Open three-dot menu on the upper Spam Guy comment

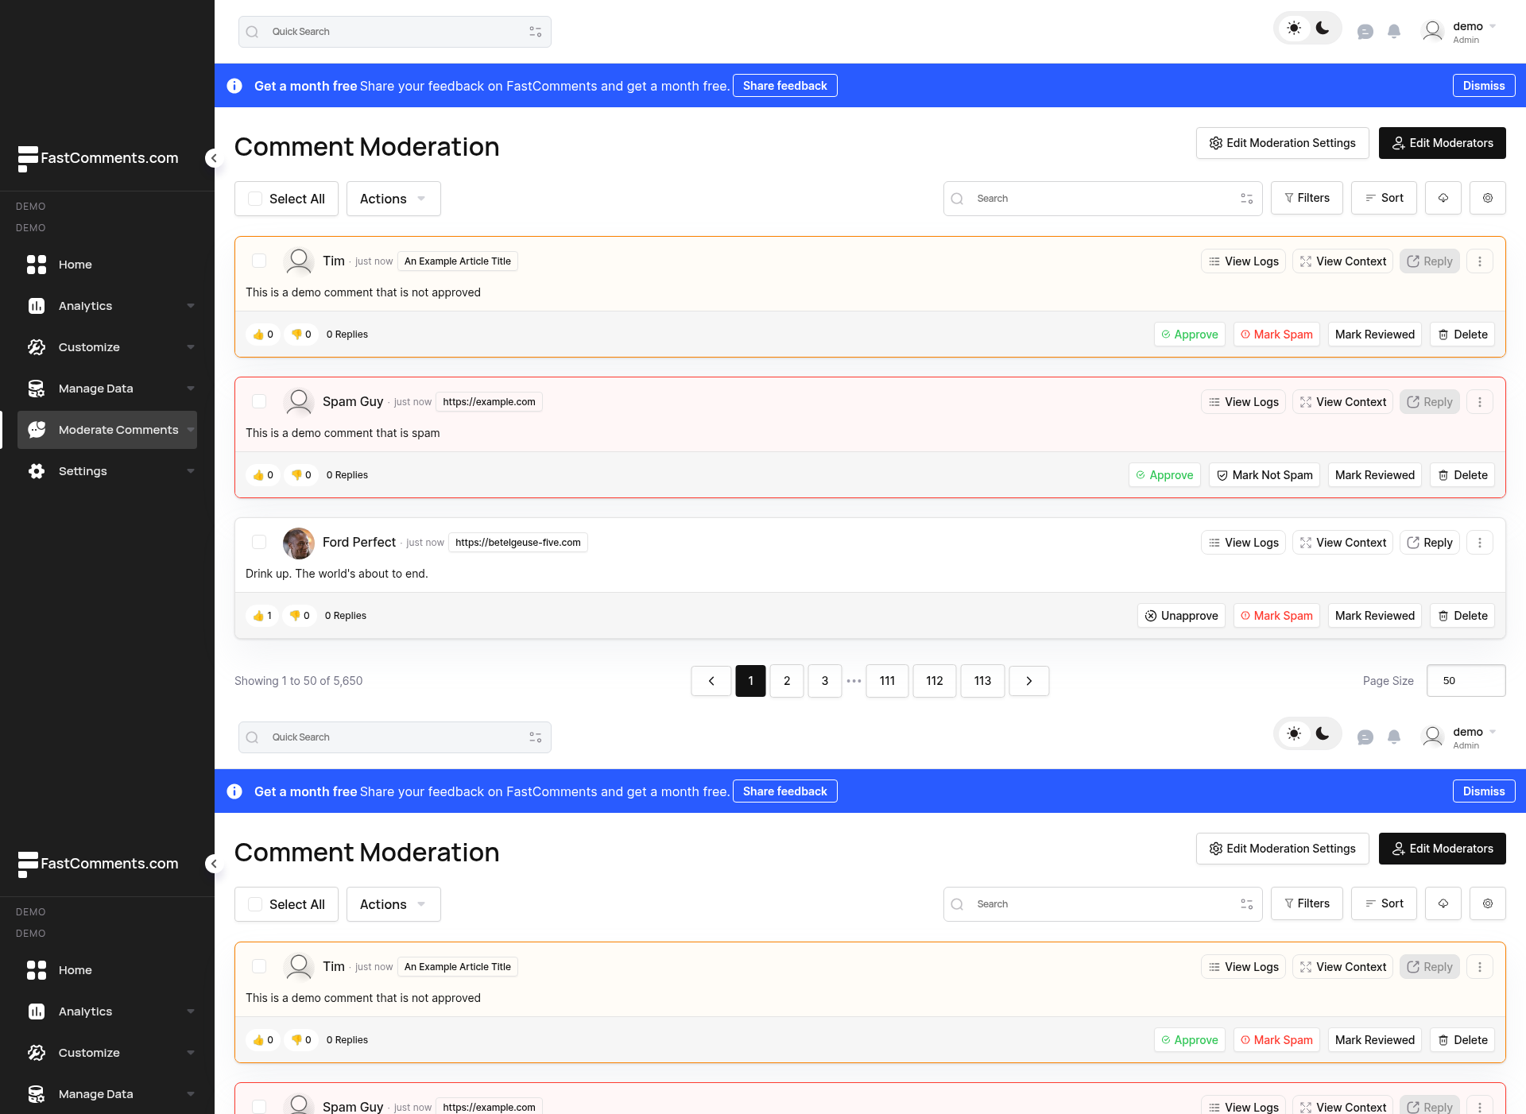coord(1480,402)
